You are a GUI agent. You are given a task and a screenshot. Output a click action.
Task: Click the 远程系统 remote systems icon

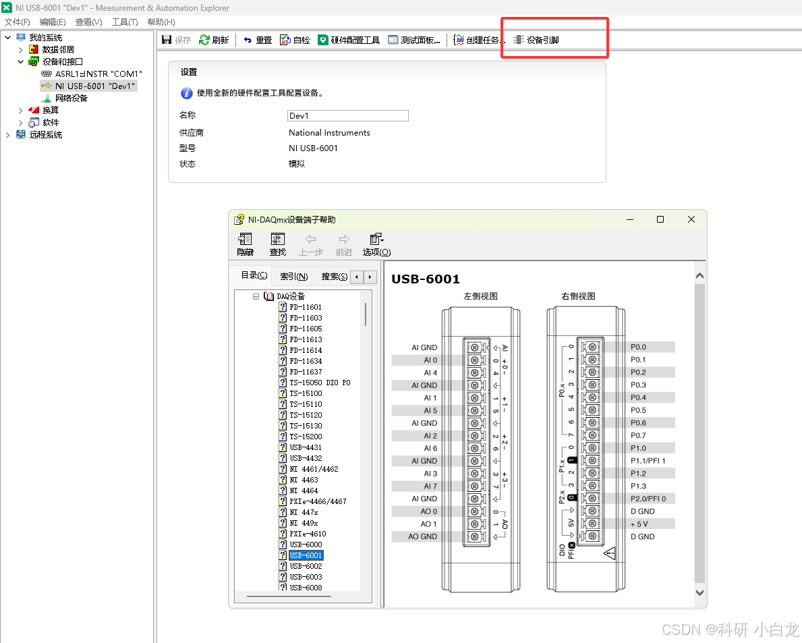pos(20,134)
